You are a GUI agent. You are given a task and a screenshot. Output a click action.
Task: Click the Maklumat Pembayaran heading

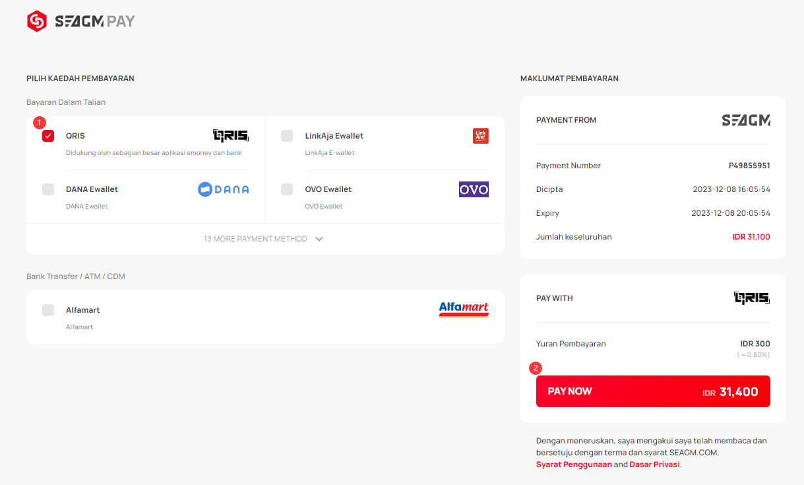[569, 79]
